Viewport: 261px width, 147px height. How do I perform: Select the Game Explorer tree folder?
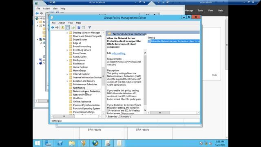(80, 67)
